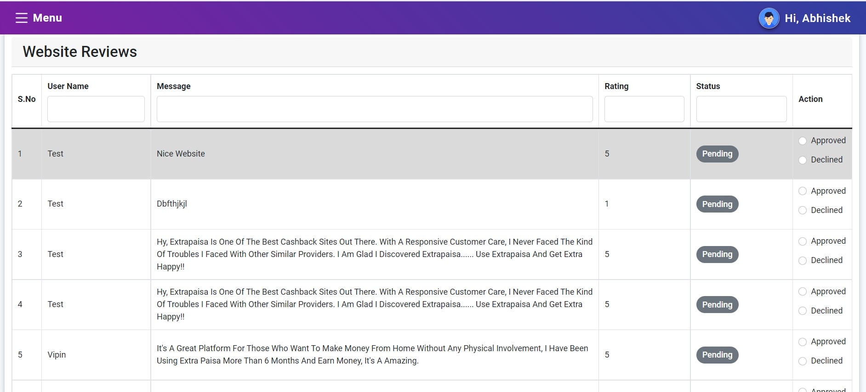Click rating value 5 in row 1
The width and height of the screenshot is (866, 392).
click(x=607, y=154)
